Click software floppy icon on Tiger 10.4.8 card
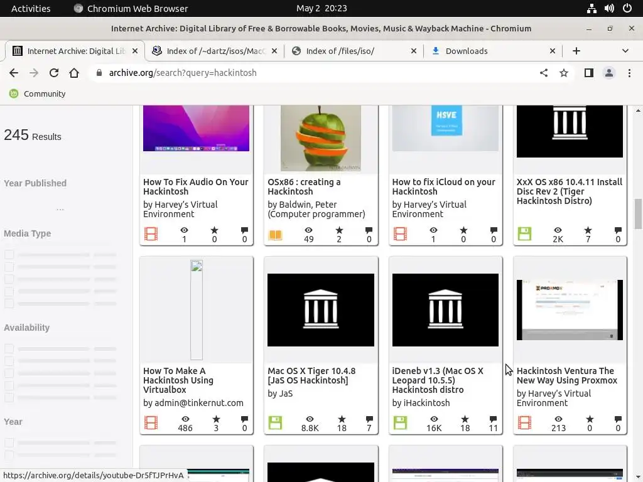Screen dimensions: 643x482 pyautogui.click(x=275, y=422)
